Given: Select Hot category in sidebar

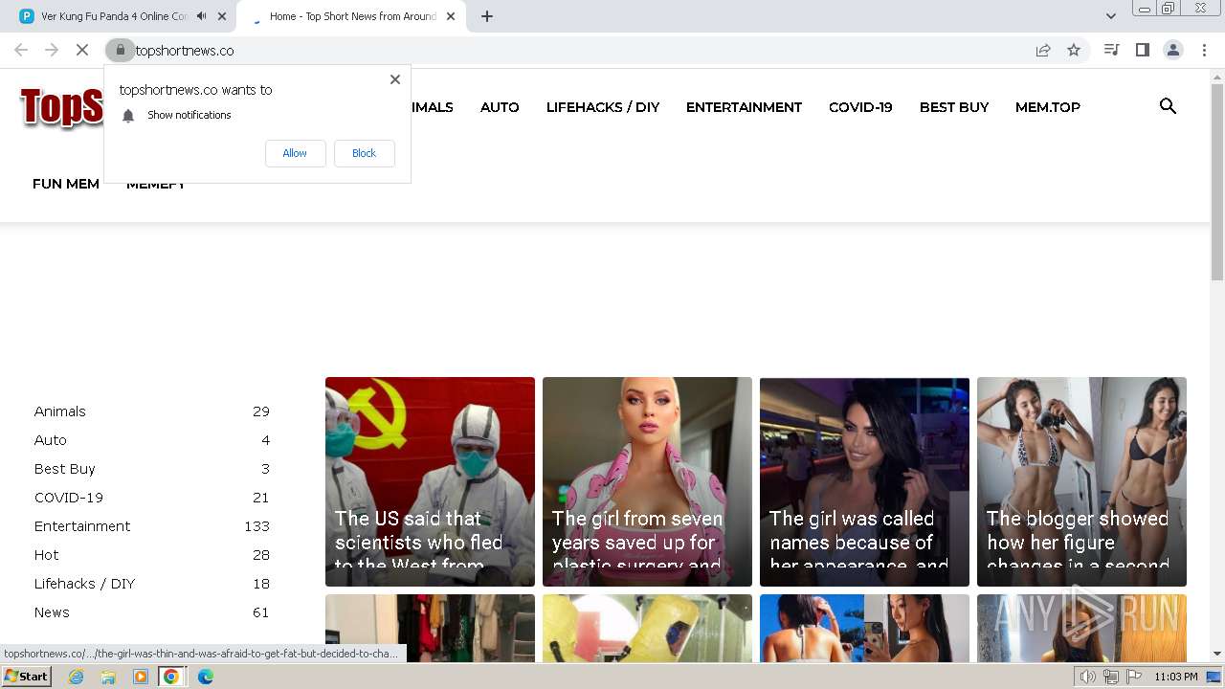Looking at the screenshot, I should [47, 555].
